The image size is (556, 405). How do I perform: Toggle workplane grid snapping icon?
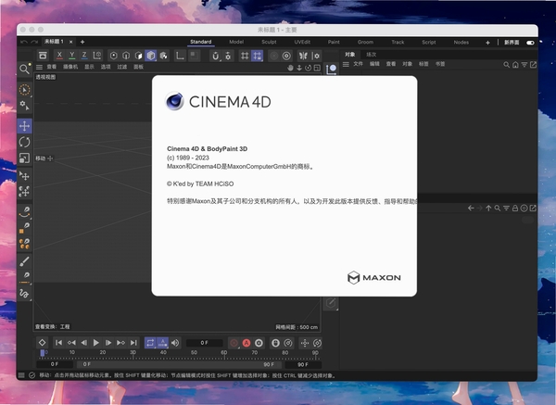[x=245, y=56]
